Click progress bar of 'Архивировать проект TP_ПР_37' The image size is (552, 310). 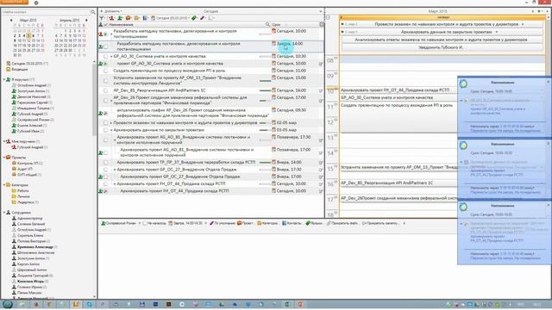pyautogui.click(x=265, y=163)
